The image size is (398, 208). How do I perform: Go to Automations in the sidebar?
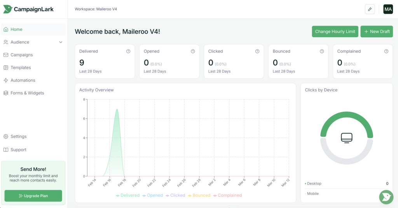click(x=23, y=80)
